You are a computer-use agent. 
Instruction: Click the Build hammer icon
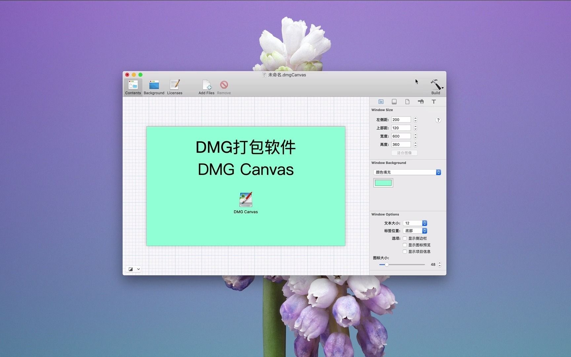(435, 85)
